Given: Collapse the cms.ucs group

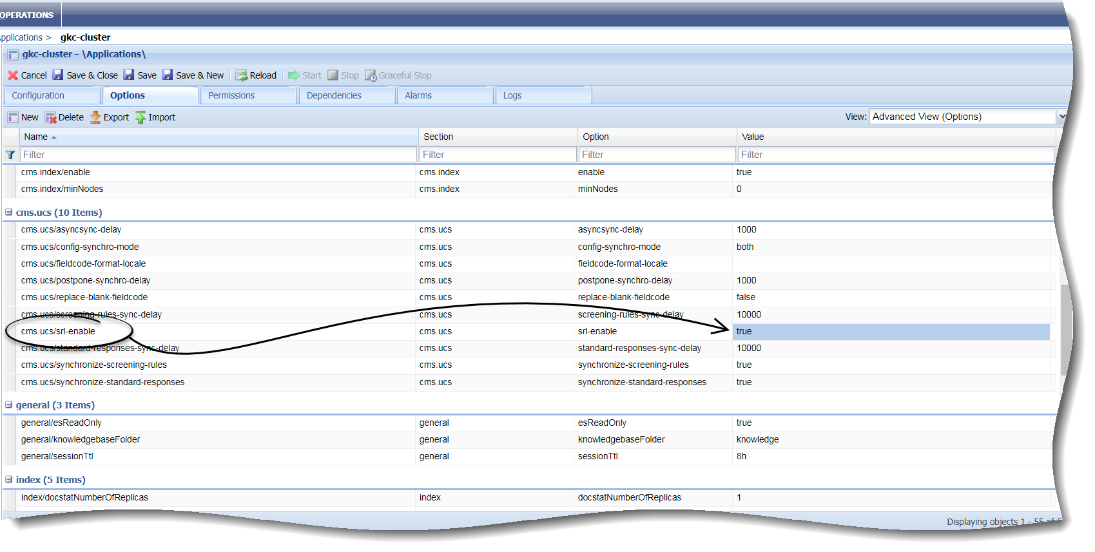Looking at the screenshot, I should pos(9,213).
